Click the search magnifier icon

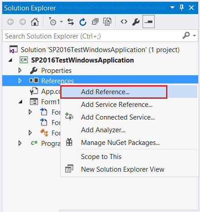pos(186,35)
